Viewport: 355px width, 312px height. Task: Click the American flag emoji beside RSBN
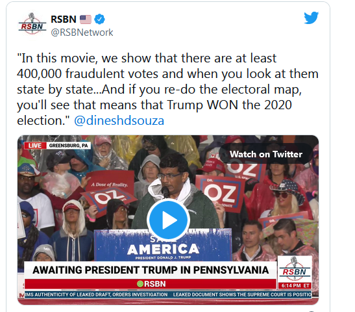pos(86,19)
